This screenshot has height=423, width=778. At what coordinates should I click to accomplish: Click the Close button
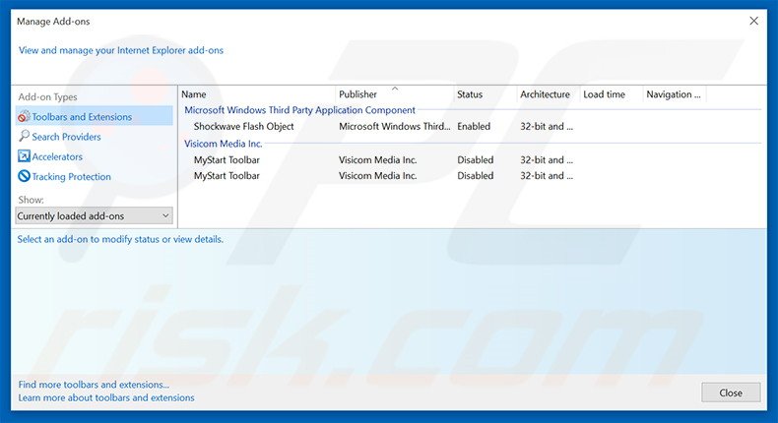coord(731,393)
